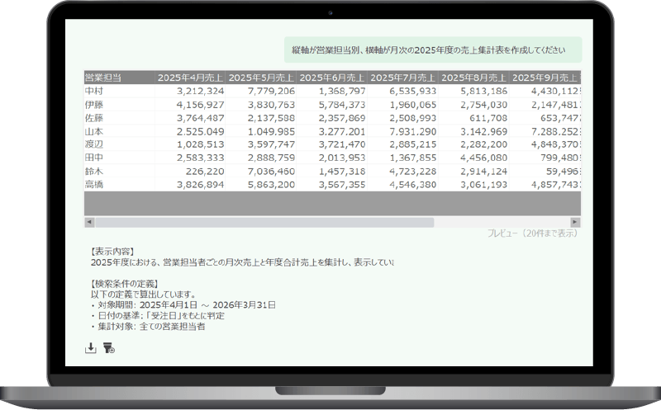Click the 伊藤 row name cell
Image resolution: width=661 pixels, height=410 pixels.
pos(119,105)
